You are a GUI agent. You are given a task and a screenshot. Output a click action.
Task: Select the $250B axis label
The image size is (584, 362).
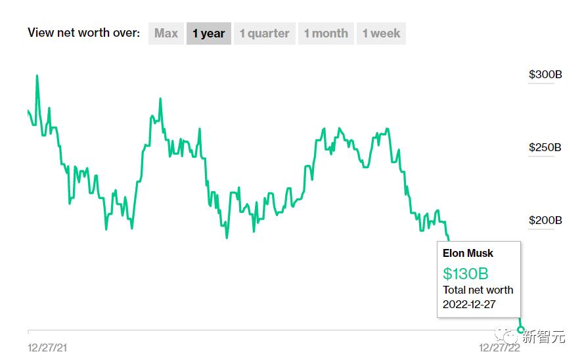click(x=545, y=147)
